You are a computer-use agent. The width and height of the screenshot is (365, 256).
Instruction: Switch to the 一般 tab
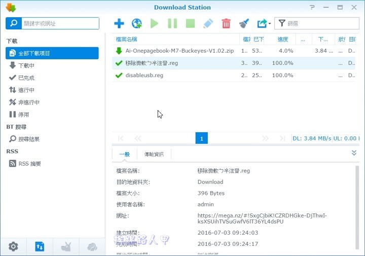pos(125,154)
